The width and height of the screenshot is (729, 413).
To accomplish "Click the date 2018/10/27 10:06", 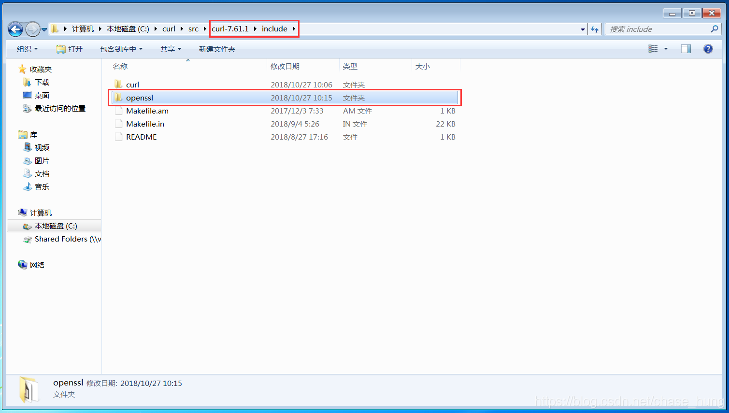I will pyautogui.click(x=301, y=85).
